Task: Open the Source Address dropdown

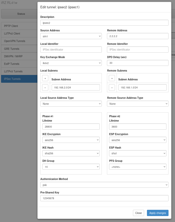Action: 71,36
